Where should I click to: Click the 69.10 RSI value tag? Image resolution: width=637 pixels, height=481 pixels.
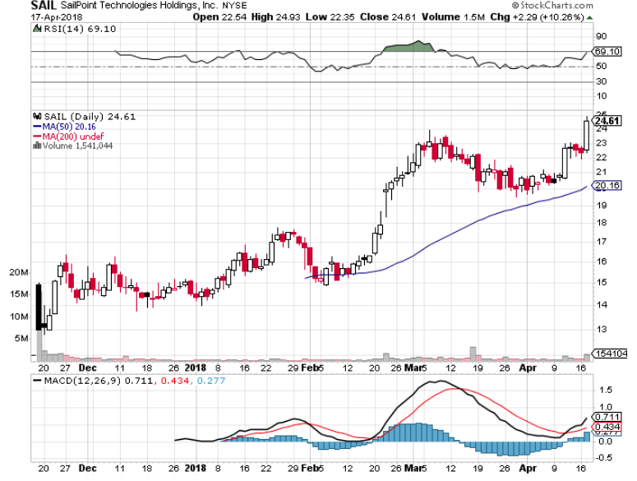[607, 52]
